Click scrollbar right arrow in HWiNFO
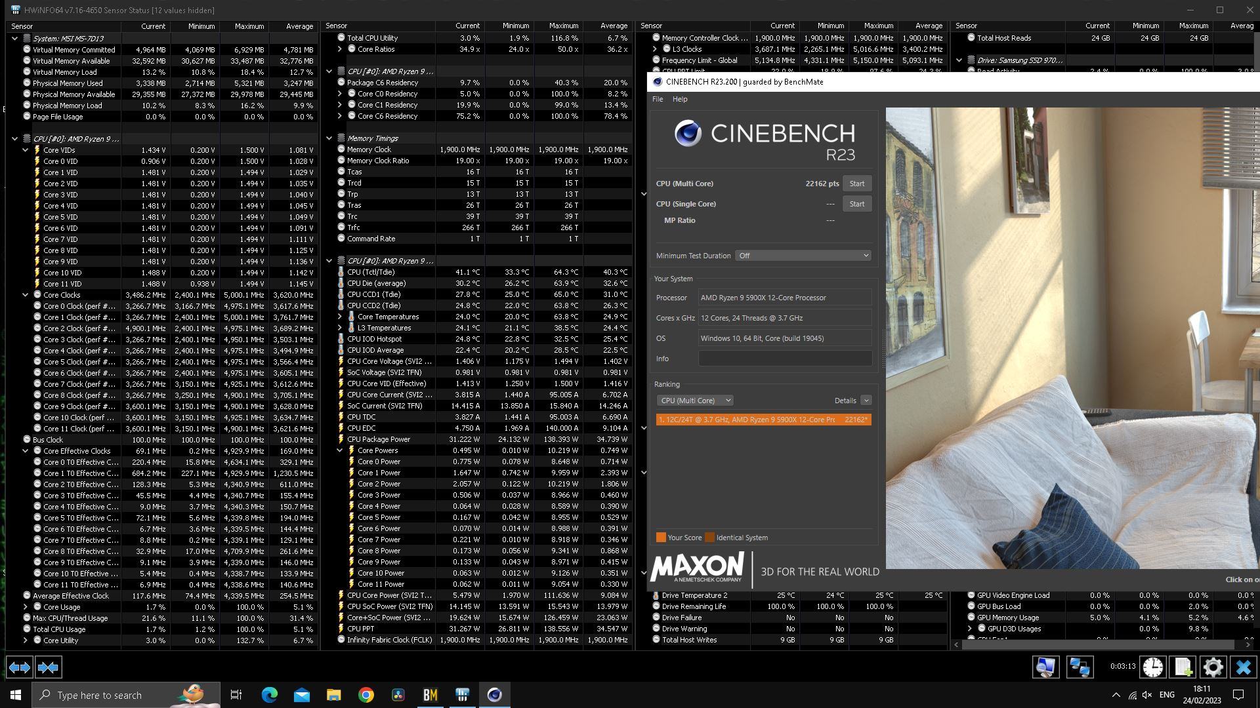 point(1249,645)
